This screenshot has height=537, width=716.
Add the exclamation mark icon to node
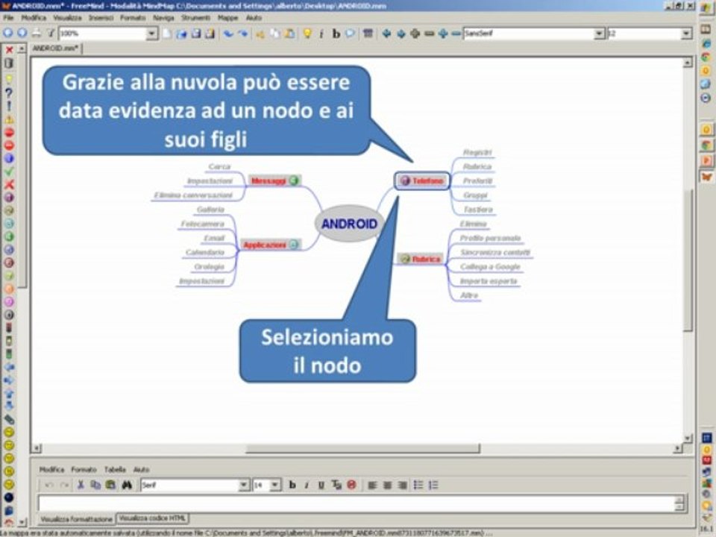9,107
